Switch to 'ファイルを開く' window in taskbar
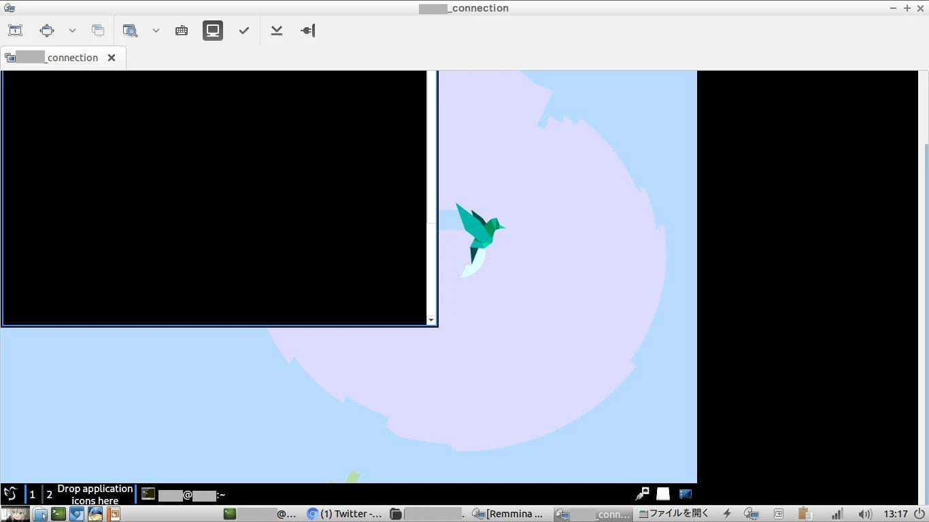The image size is (929, 522). point(673,514)
